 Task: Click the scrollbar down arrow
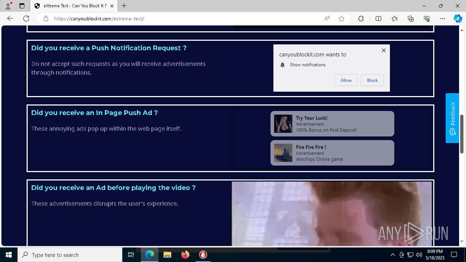click(x=462, y=242)
